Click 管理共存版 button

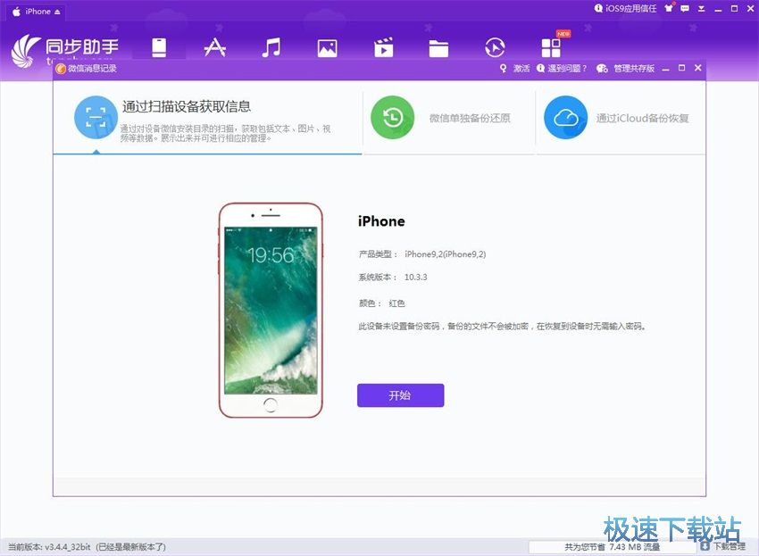pos(625,68)
